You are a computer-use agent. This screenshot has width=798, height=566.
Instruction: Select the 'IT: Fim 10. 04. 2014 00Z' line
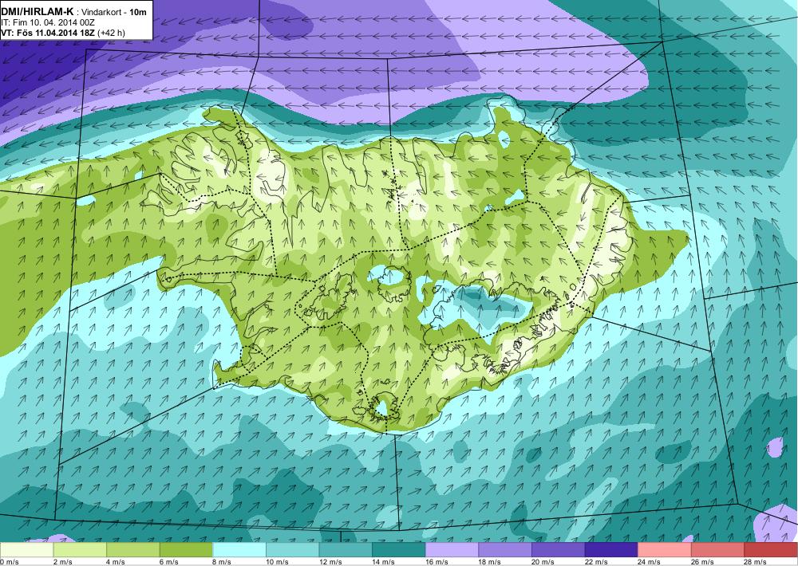(48, 22)
